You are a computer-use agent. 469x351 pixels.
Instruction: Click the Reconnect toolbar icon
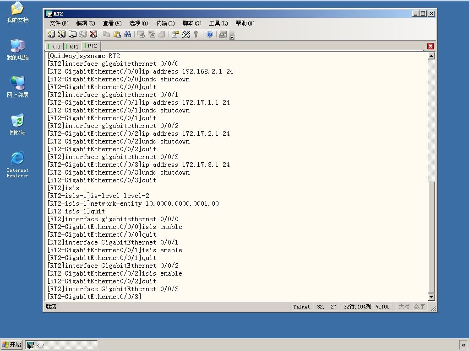click(x=83, y=34)
